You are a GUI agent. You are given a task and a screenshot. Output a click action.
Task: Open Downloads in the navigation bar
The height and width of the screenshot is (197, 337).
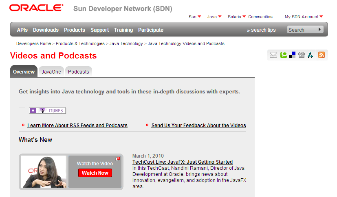click(x=46, y=30)
